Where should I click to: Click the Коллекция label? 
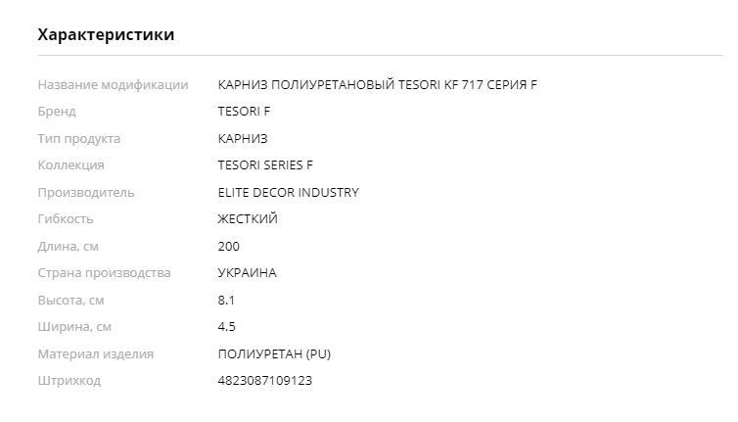[70, 165]
